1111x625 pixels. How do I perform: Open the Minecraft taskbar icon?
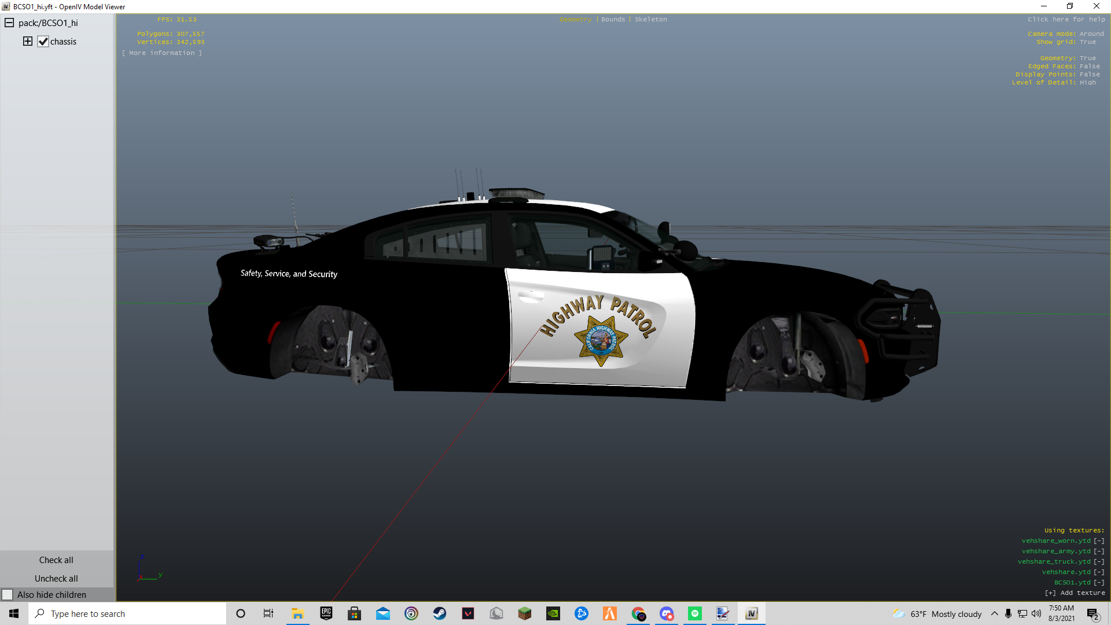point(525,613)
